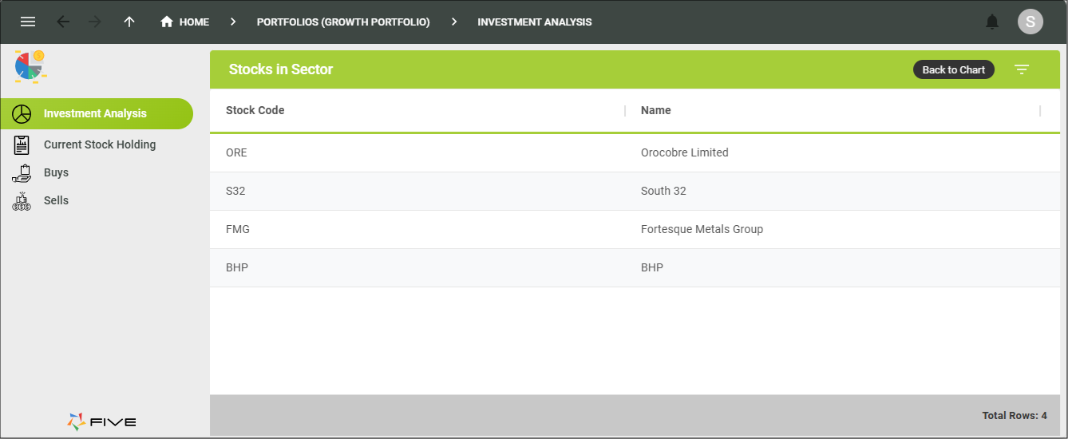This screenshot has height=439, width=1068.
Task: Select the Fortesque Metals Group cell
Action: pos(702,229)
